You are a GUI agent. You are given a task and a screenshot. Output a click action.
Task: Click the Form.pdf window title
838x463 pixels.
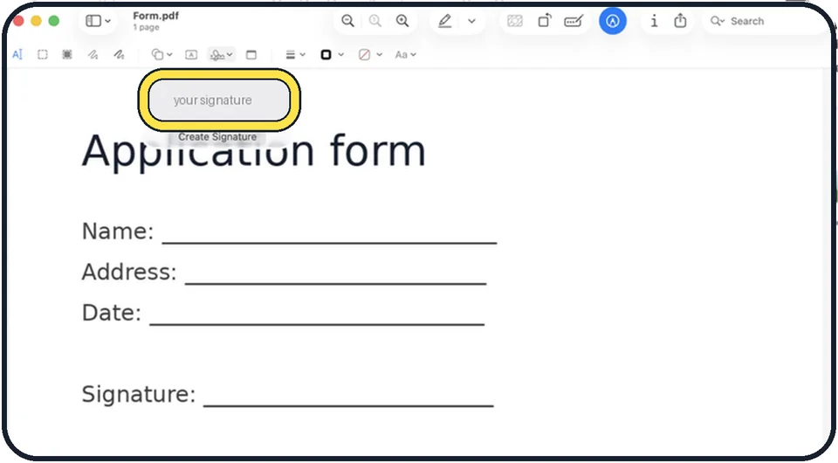click(x=155, y=16)
